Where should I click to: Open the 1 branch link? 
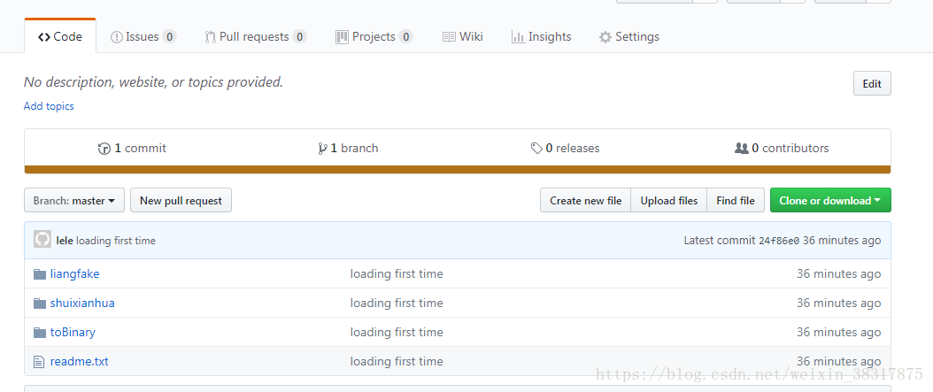click(348, 148)
